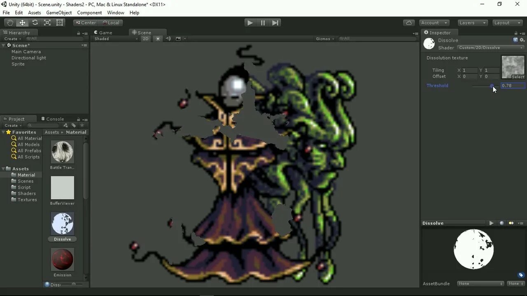The height and width of the screenshot is (296, 527).
Task: Open the File menu
Action: pos(6,13)
